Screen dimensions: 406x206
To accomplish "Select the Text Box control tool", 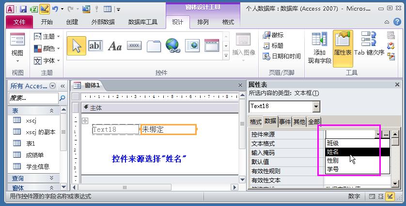I will click(95, 46).
